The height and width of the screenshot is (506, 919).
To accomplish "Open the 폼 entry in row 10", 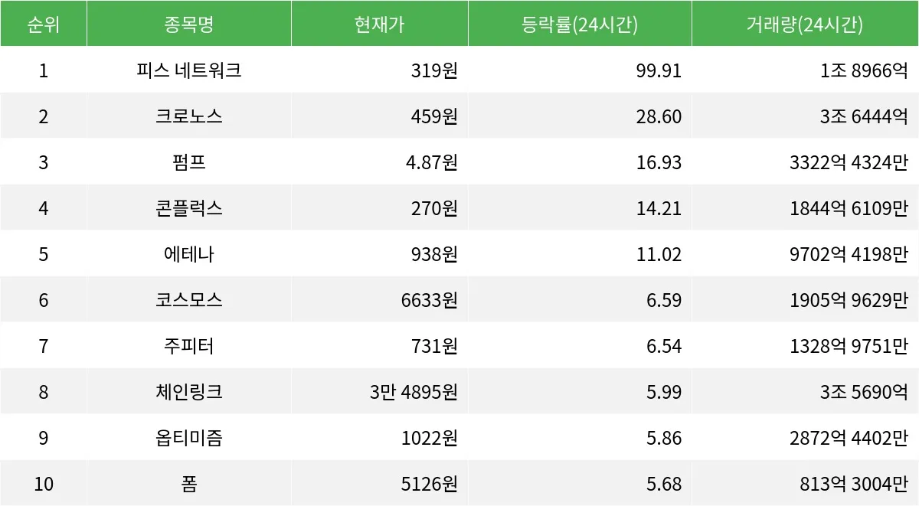I will pyautogui.click(x=188, y=485).
